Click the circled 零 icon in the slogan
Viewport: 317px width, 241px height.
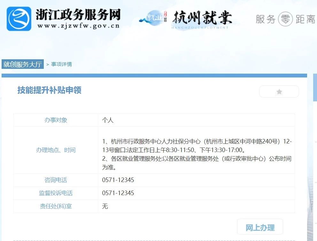tap(285, 19)
